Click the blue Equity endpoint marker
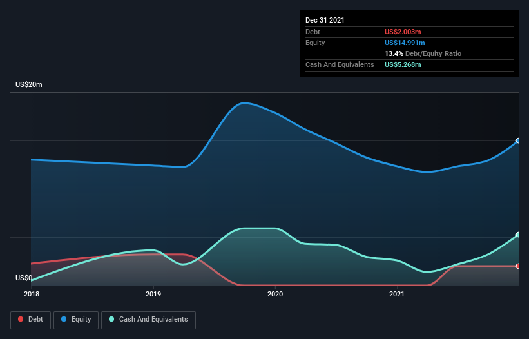The width and height of the screenshot is (529, 339). point(518,140)
